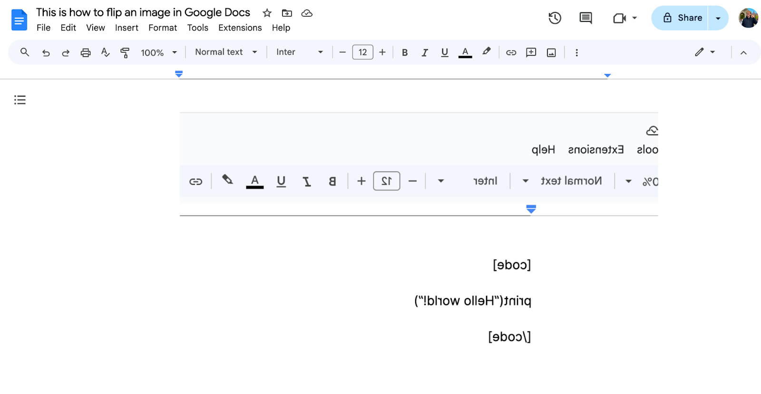Add a comment from toolbar
761x394 pixels.
click(531, 53)
